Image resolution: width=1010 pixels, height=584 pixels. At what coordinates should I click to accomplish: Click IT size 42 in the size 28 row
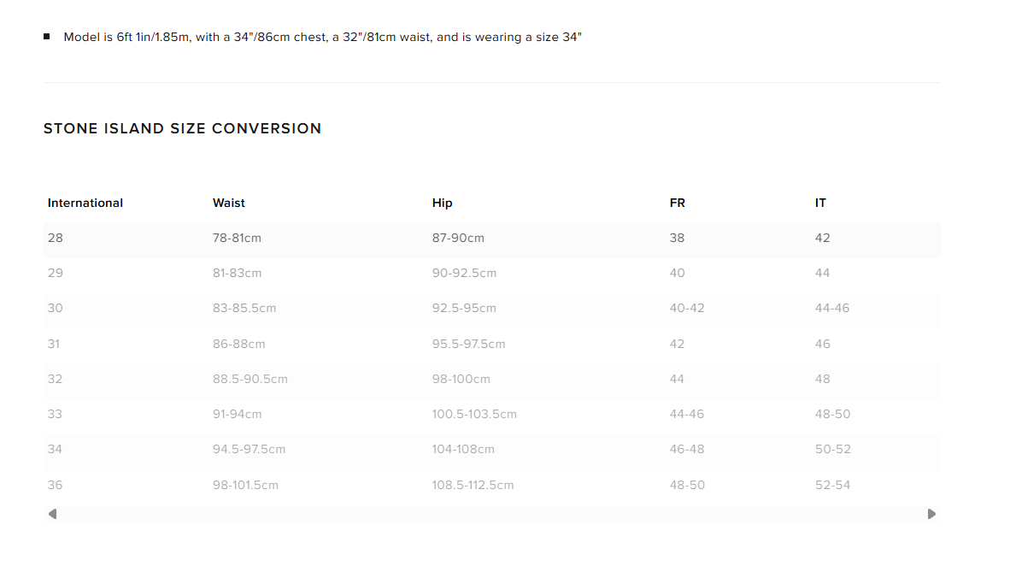coord(823,238)
